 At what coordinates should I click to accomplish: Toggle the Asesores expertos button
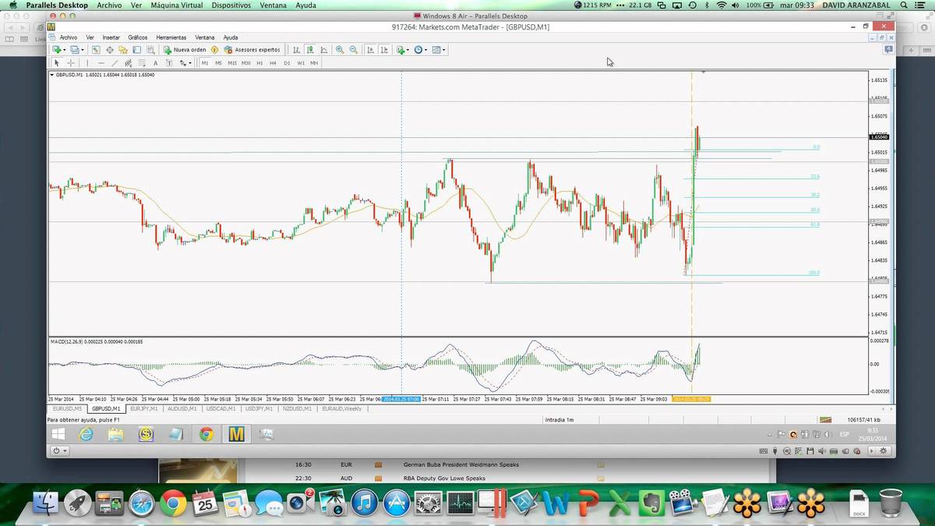(246, 50)
